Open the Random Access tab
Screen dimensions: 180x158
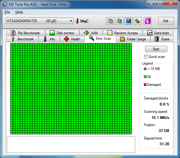pos(123,33)
